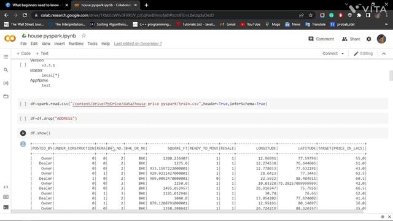
Task: Open Chrome three-dot menu
Action: (387, 15)
